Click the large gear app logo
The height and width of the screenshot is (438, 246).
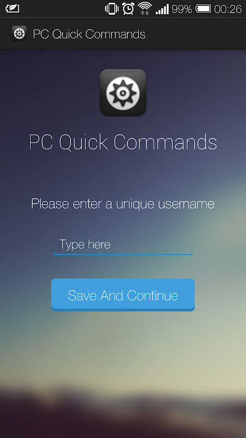pos(123,93)
